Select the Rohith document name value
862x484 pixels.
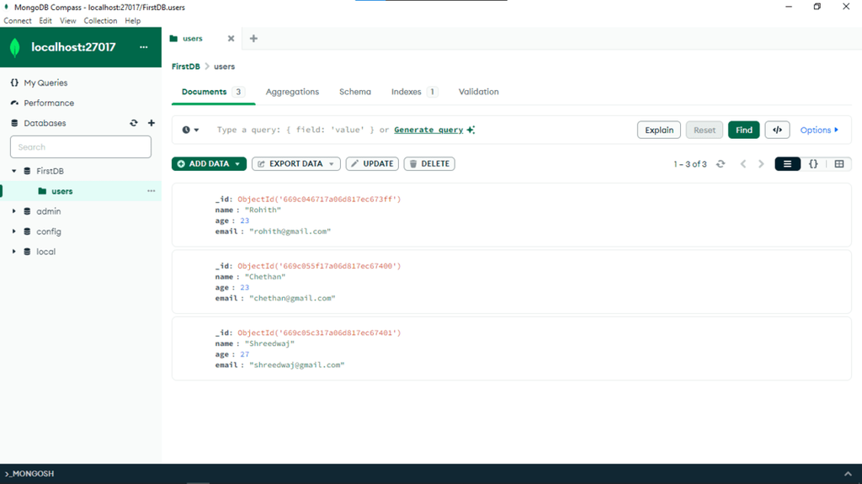point(263,210)
